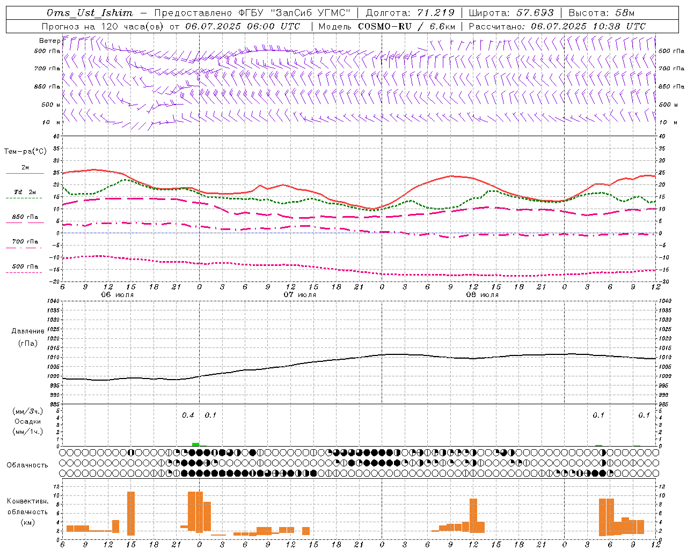Image resolution: width=687 pixels, height=549 pixels.
Task: Click the red 2м temperature legend line
Action: (25, 174)
